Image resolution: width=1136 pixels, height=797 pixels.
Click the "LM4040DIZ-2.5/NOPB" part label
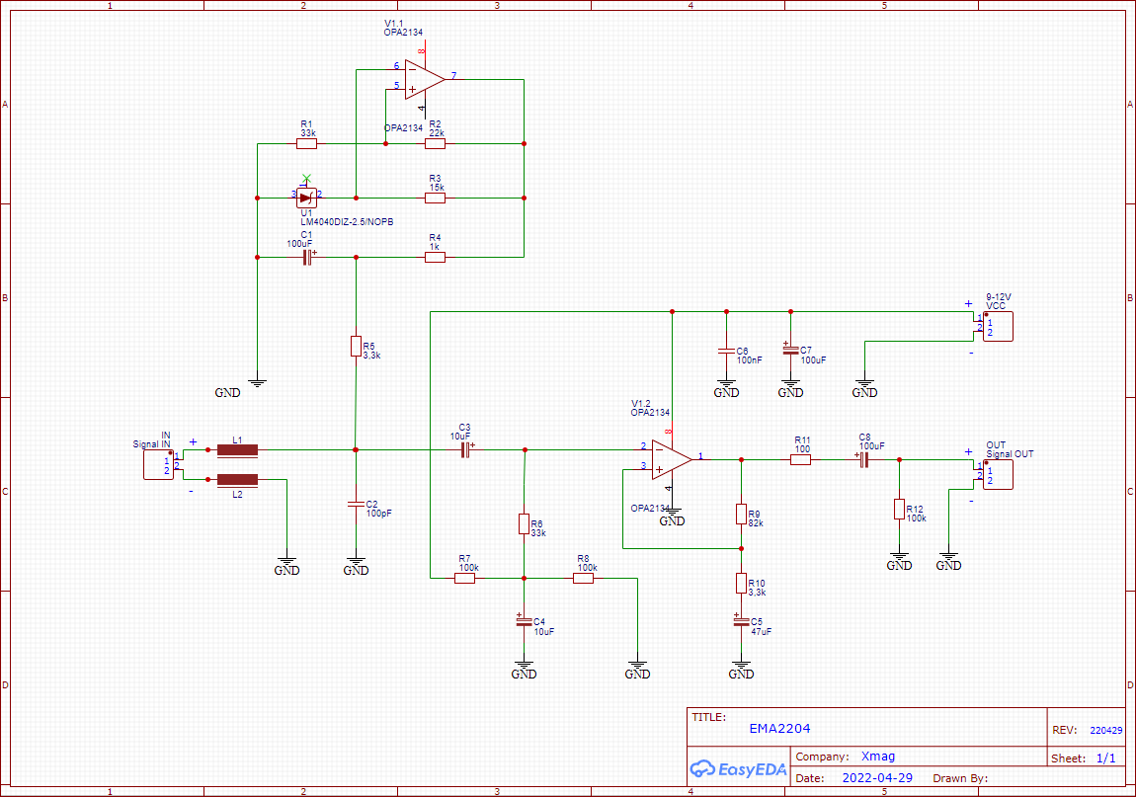pos(347,221)
